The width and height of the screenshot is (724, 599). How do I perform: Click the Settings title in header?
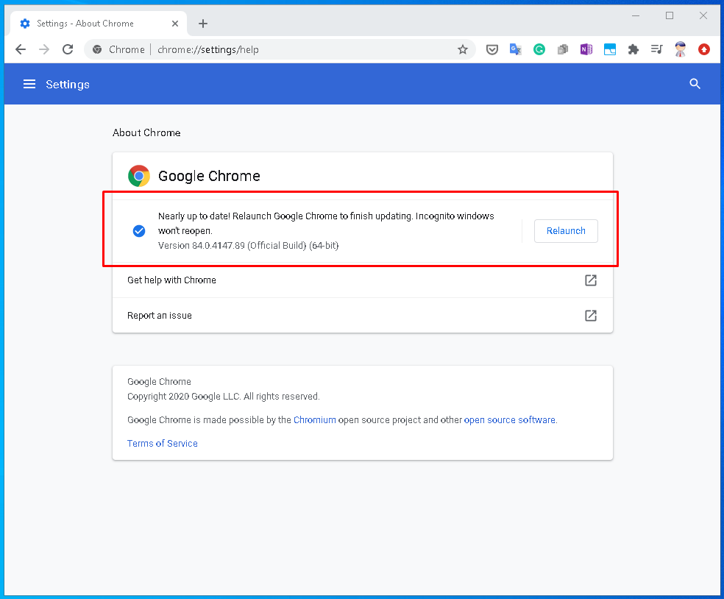click(68, 85)
